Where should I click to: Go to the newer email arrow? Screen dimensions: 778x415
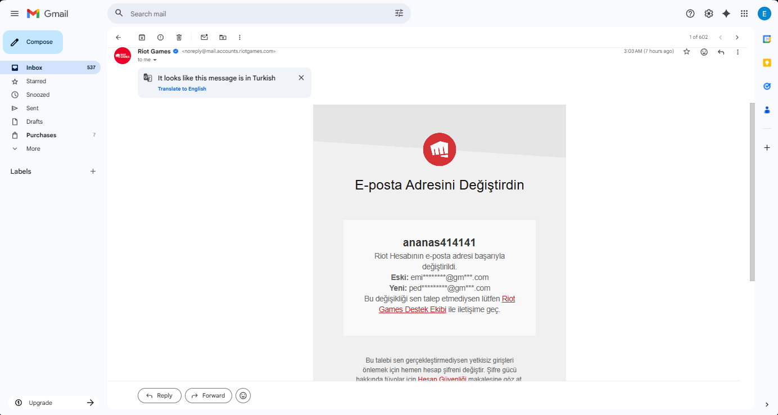click(721, 37)
